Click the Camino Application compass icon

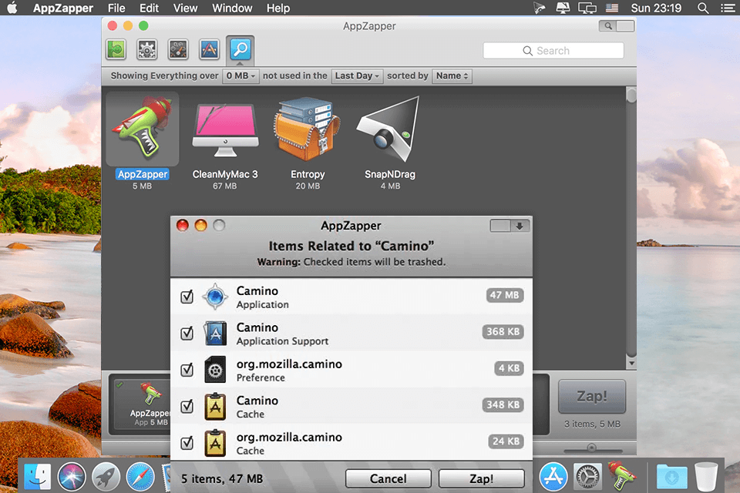(x=215, y=297)
